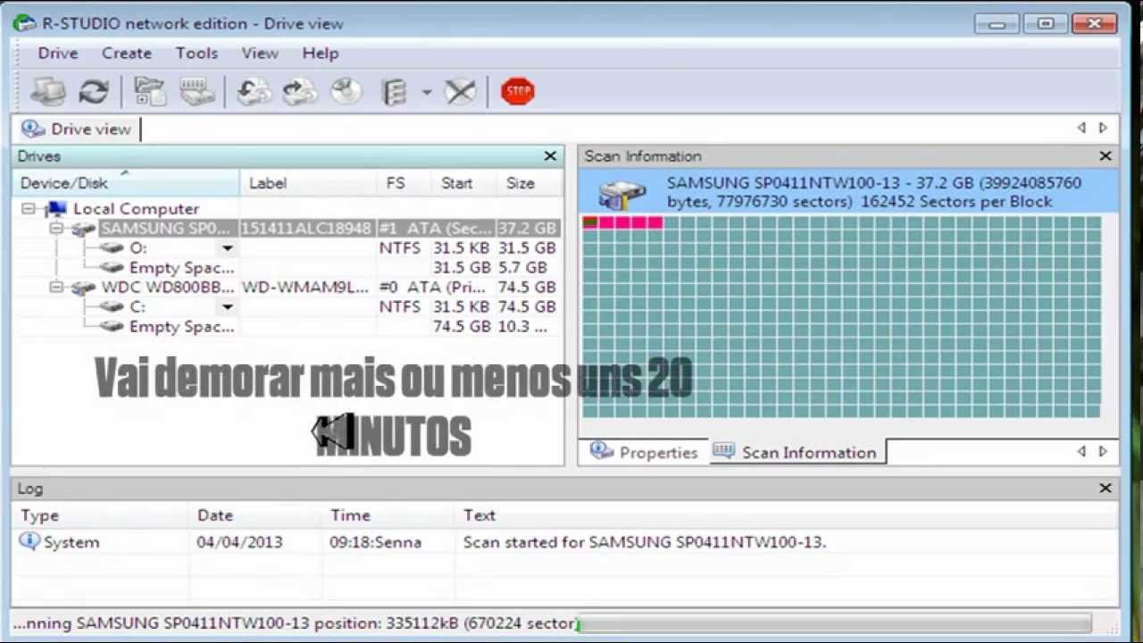Collapse the SAMSUNG SP0 drive node
Screen dimensions: 1143x643
coord(55,229)
